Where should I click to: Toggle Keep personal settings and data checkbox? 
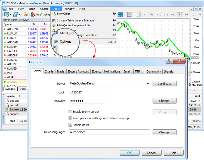(70, 118)
